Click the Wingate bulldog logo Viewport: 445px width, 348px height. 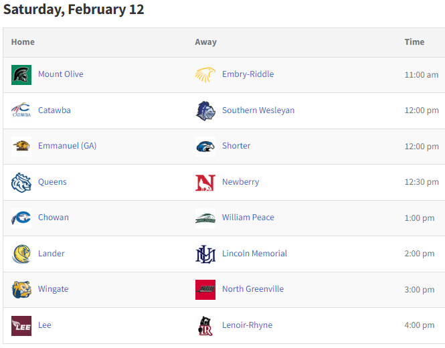(21, 290)
